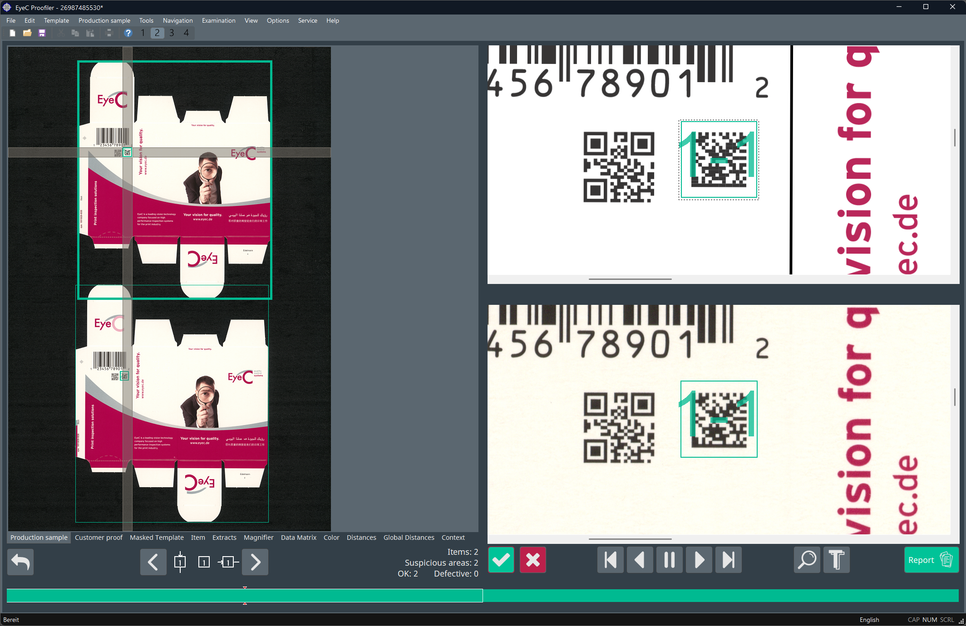966x626 pixels.
Task: Switch to the Distances tab
Action: (361, 538)
